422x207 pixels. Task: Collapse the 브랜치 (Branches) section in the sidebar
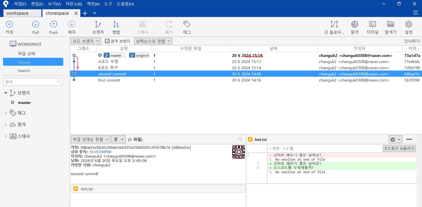(6, 93)
